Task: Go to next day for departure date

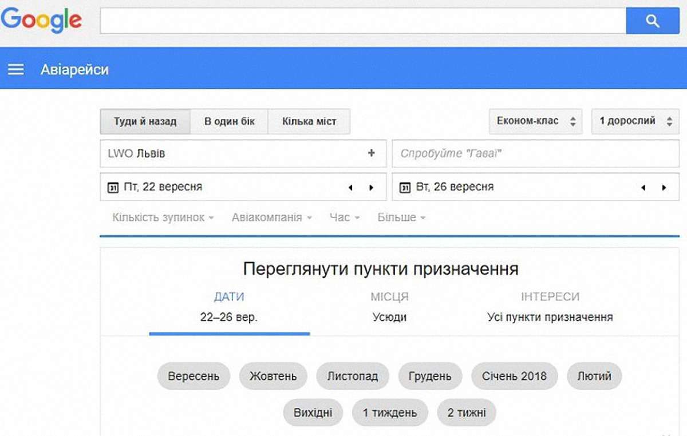Action: [x=371, y=188]
